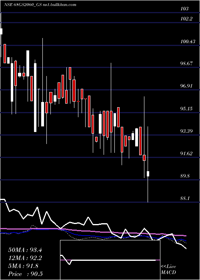
Task: Click the 12MA : 92.2 reading
Action: click(x=25, y=258)
